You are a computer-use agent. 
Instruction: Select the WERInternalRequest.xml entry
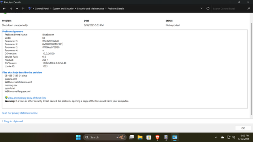(17, 92)
